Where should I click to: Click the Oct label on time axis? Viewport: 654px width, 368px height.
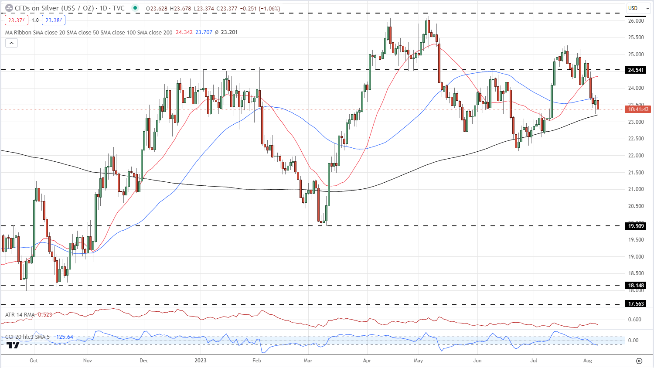pyautogui.click(x=34, y=361)
